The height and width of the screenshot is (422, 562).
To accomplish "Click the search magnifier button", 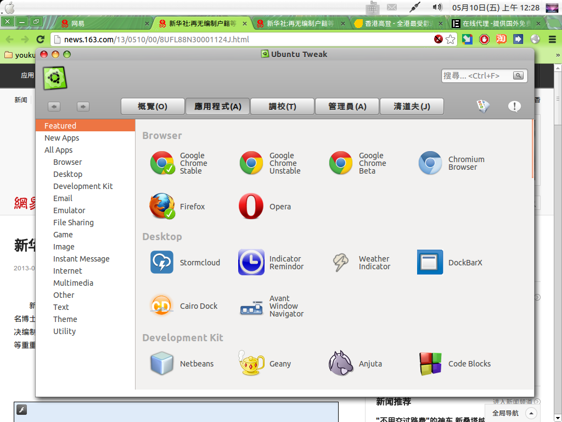I will point(518,75).
